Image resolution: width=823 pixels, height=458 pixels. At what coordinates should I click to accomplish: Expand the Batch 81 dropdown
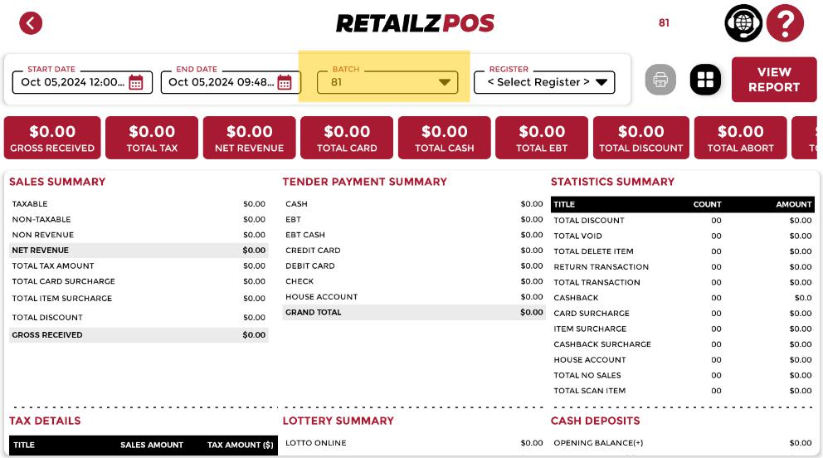387,82
